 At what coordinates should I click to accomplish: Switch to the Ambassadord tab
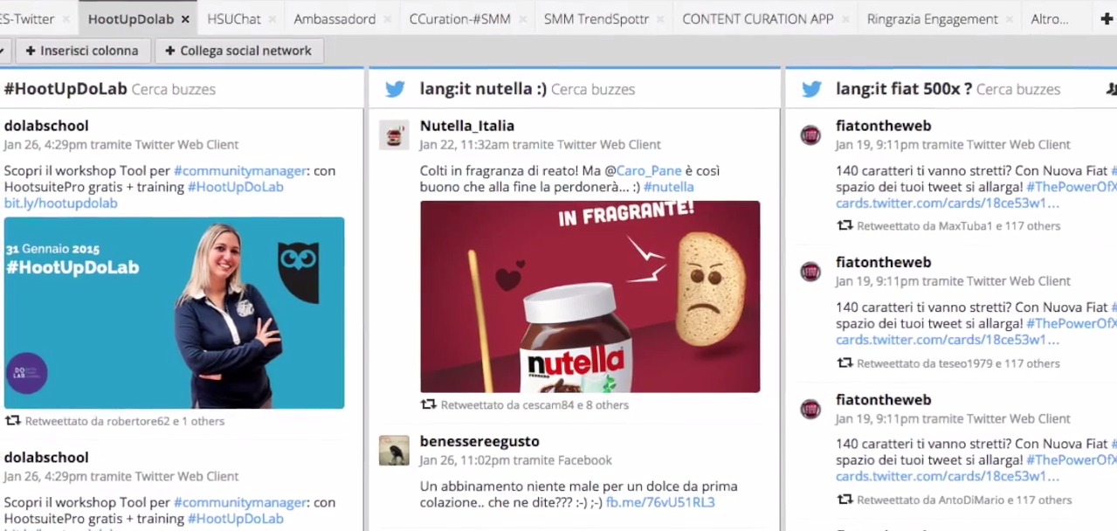point(334,19)
